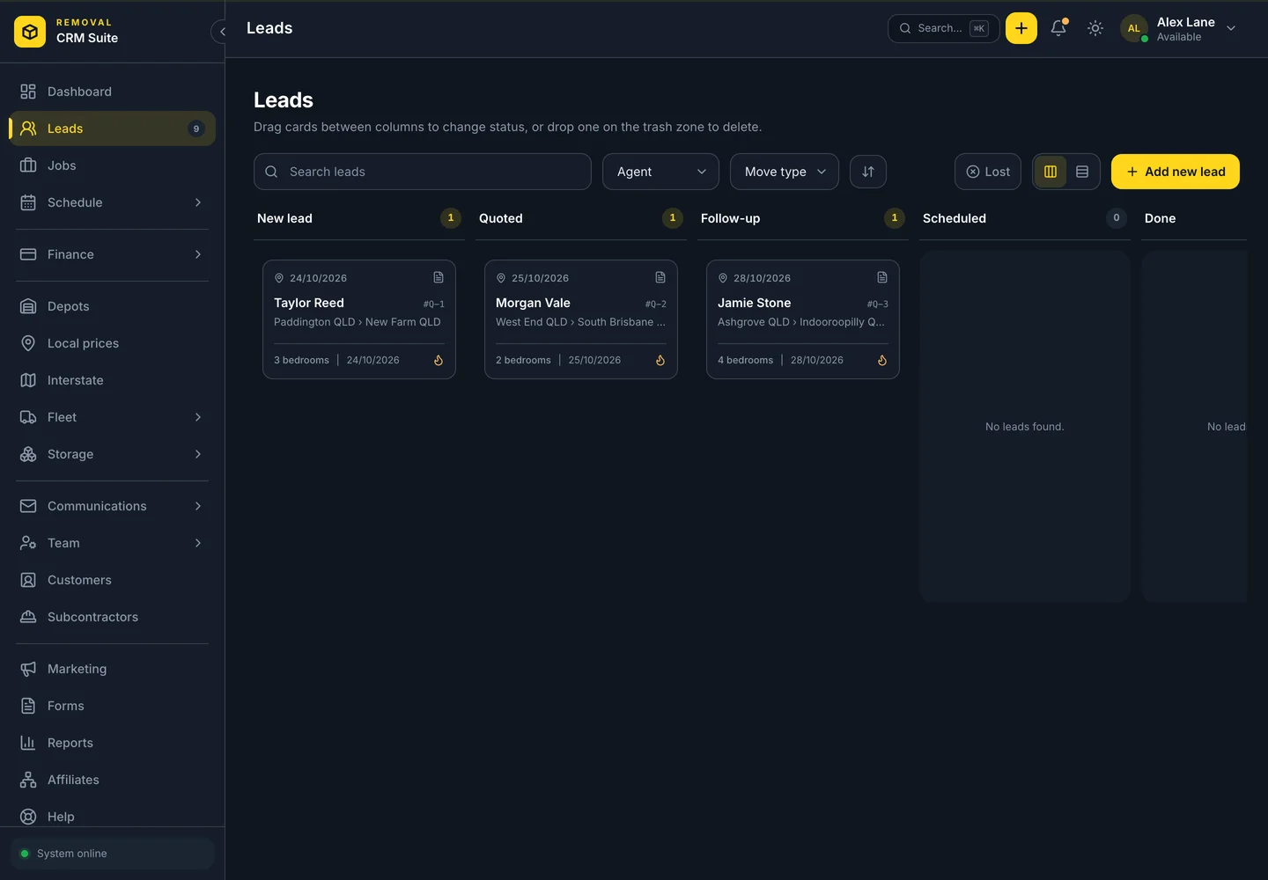
Task: Open the Jamie Stone lead card
Action: tap(803, 319)
